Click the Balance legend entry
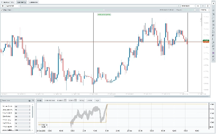The width and height of the screenshot is (216, 134). point(43,125)
